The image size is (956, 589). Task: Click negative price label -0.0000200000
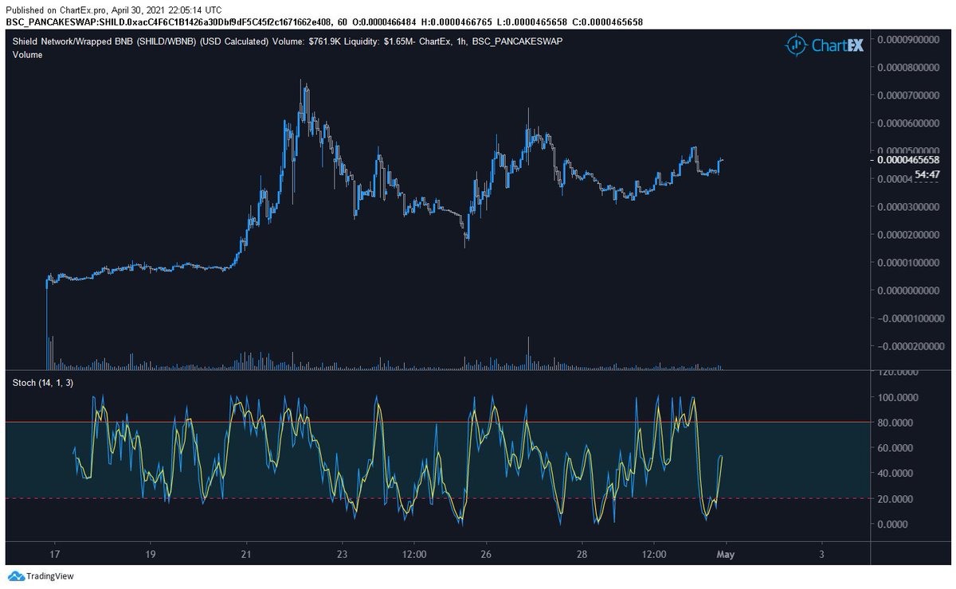click(910, 346)
